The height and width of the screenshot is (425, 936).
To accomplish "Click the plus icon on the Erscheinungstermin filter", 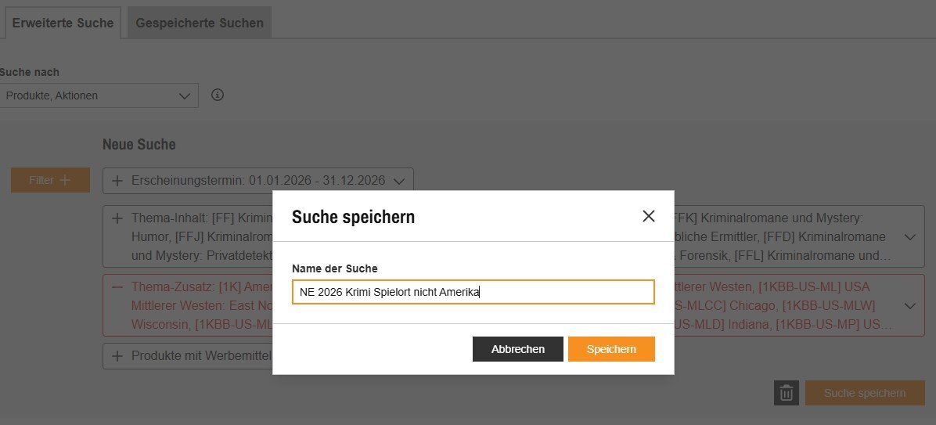I will (117, 180).
